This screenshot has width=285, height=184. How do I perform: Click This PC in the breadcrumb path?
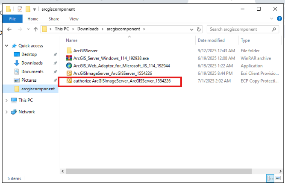[x=62, y=29]
